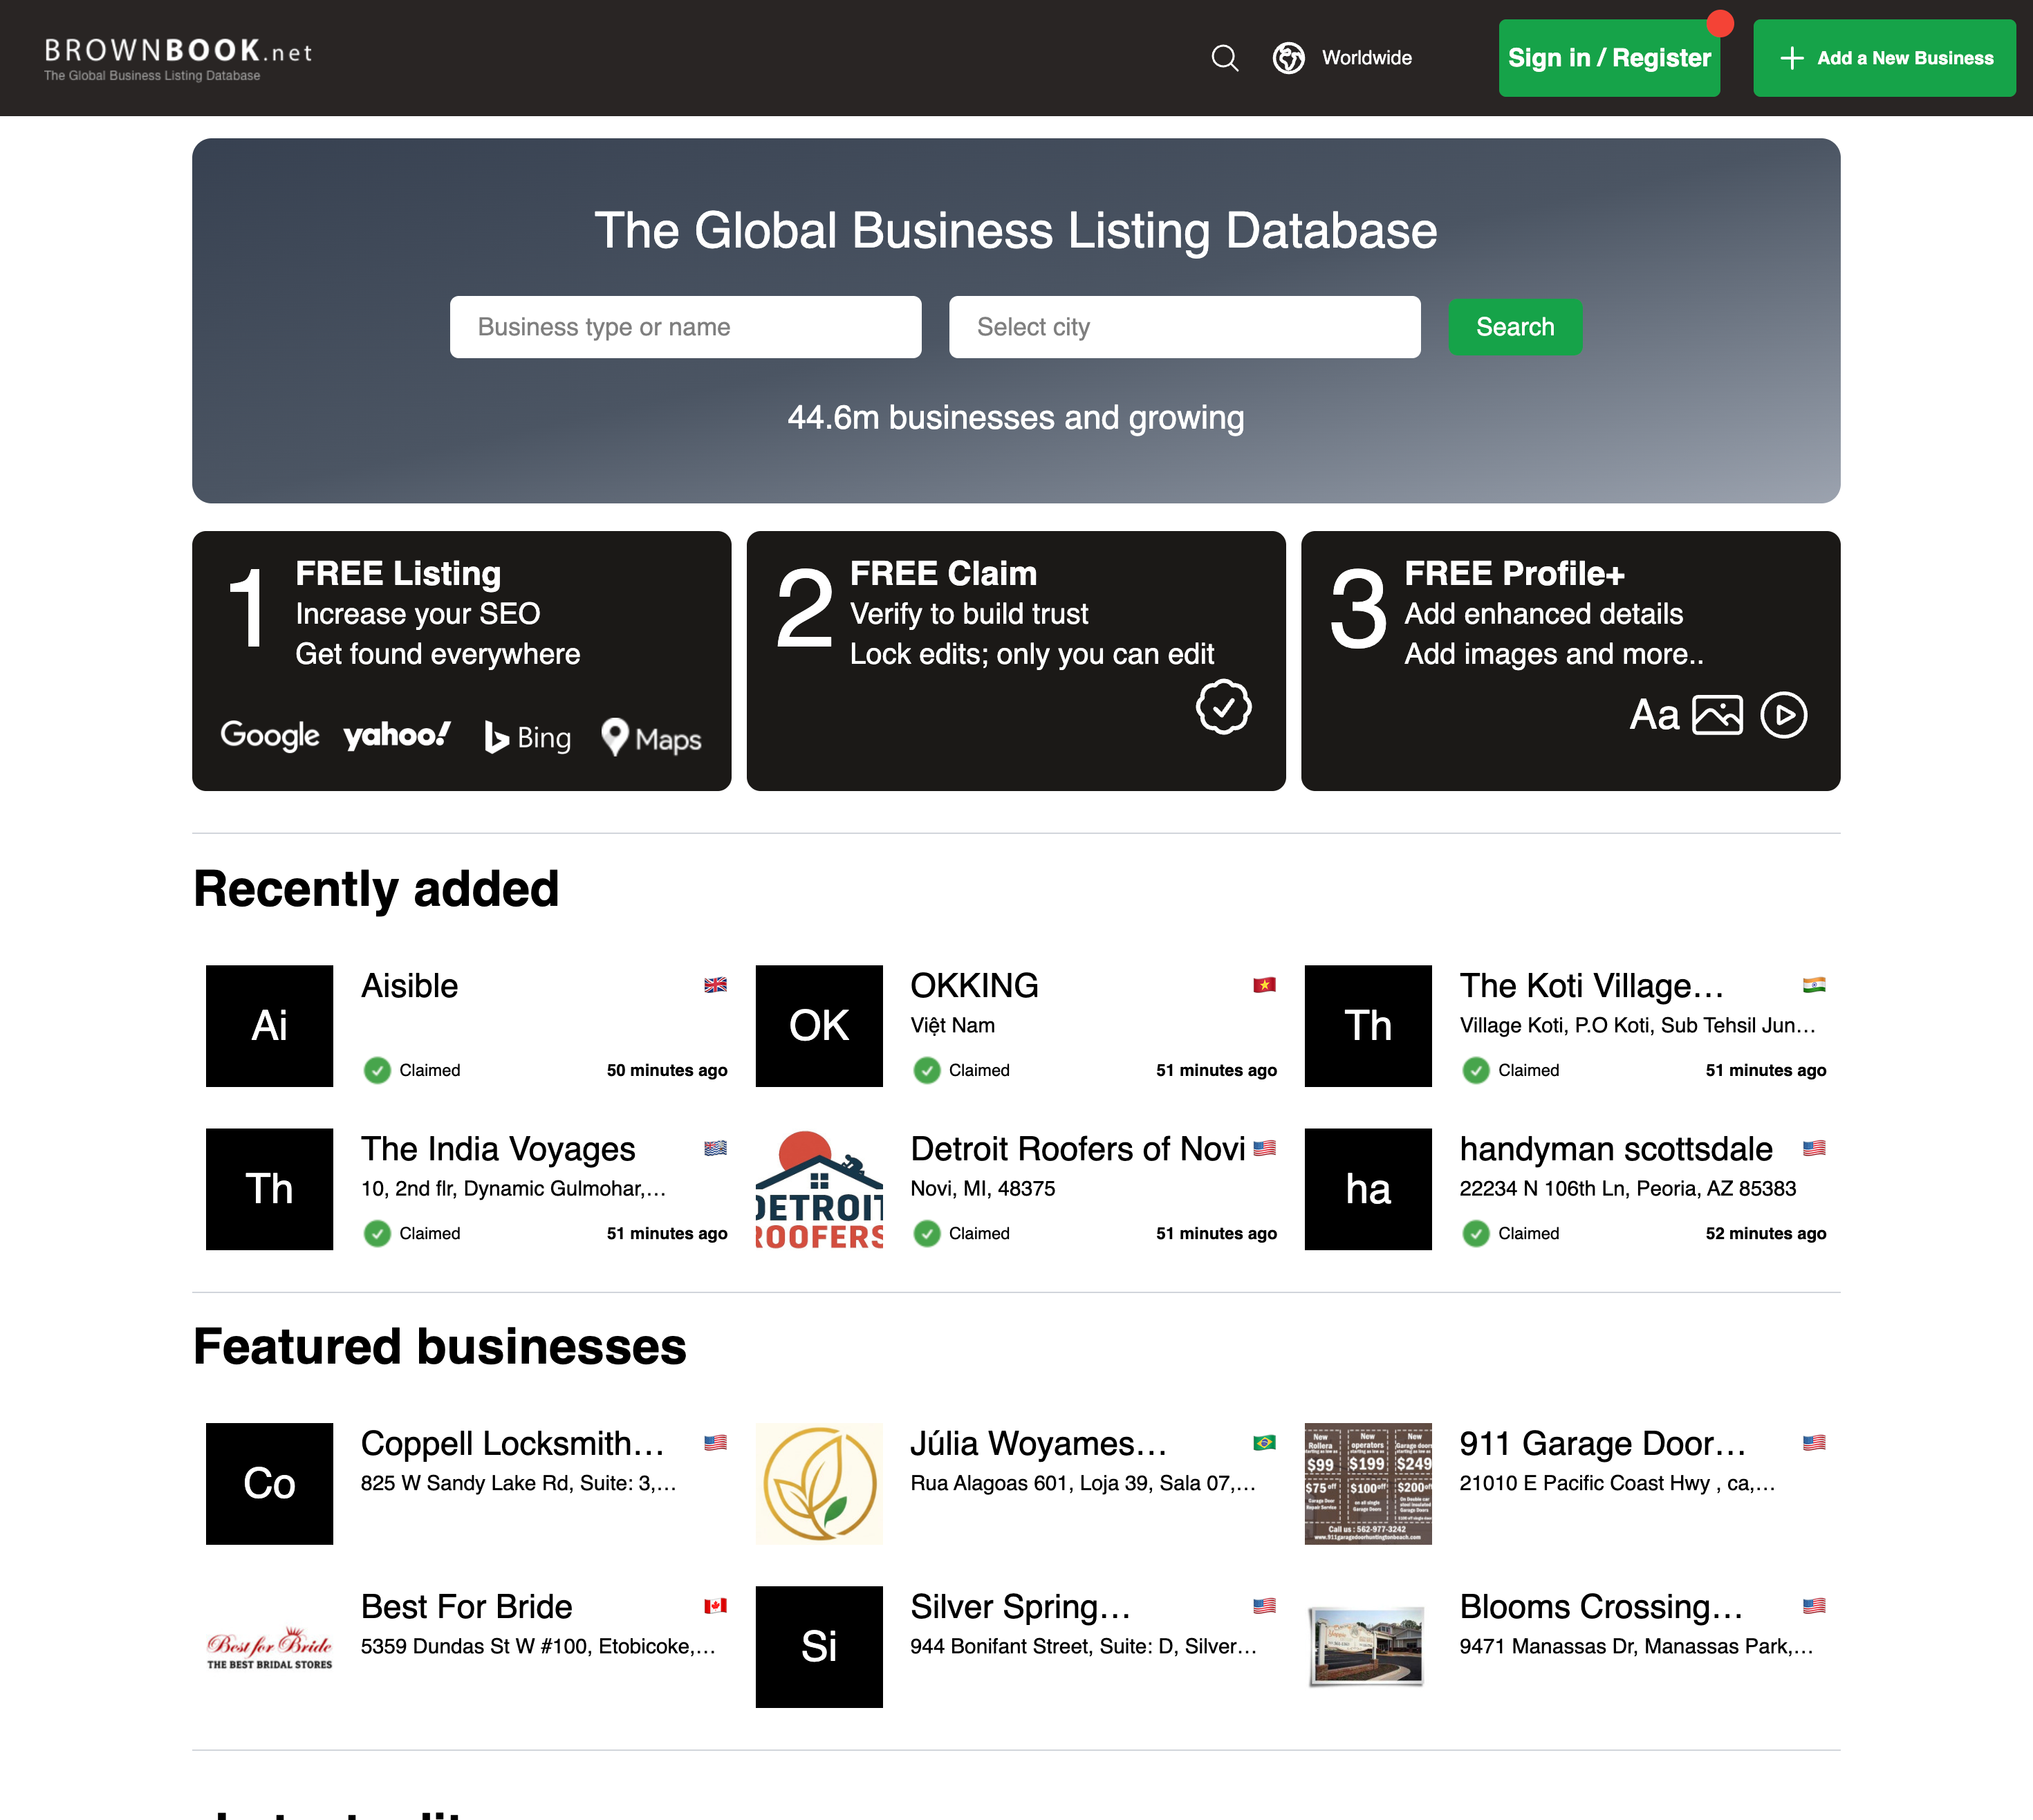The image size is (2033, 1820).
Task: Open The India Voyages listing title
Action: pos(498,1149)
